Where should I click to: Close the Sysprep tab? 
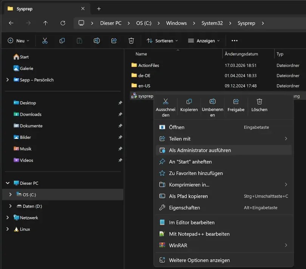pos(83,9)
